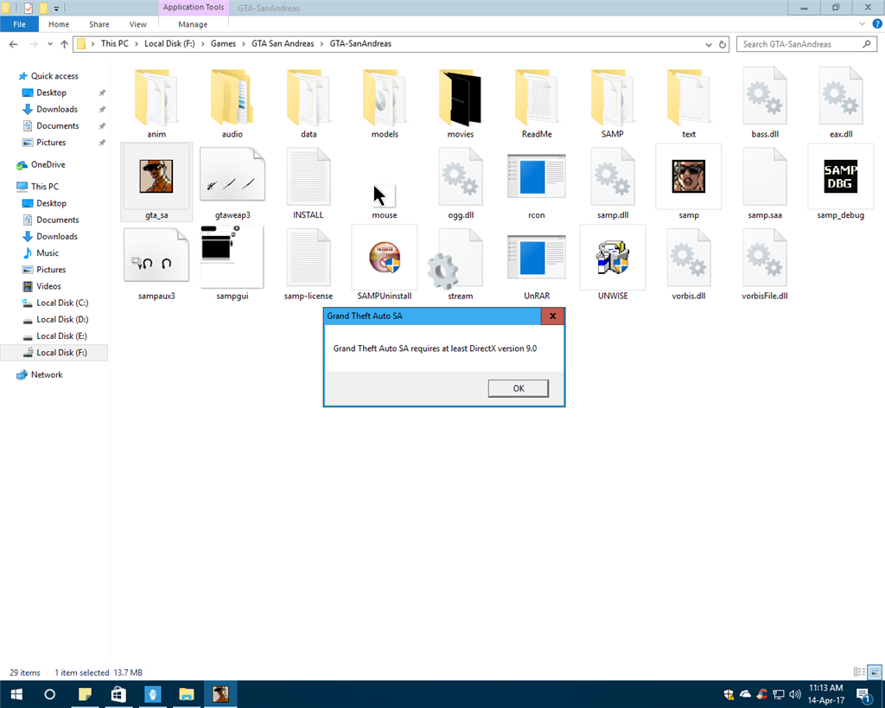Select the UnRAR application icon
This screenshot has width=885, height=708.
click(x=536, y=257)
